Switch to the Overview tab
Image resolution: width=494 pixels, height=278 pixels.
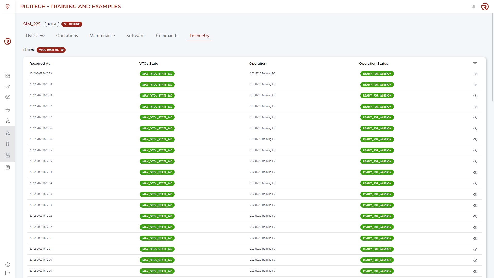(35, 36)
